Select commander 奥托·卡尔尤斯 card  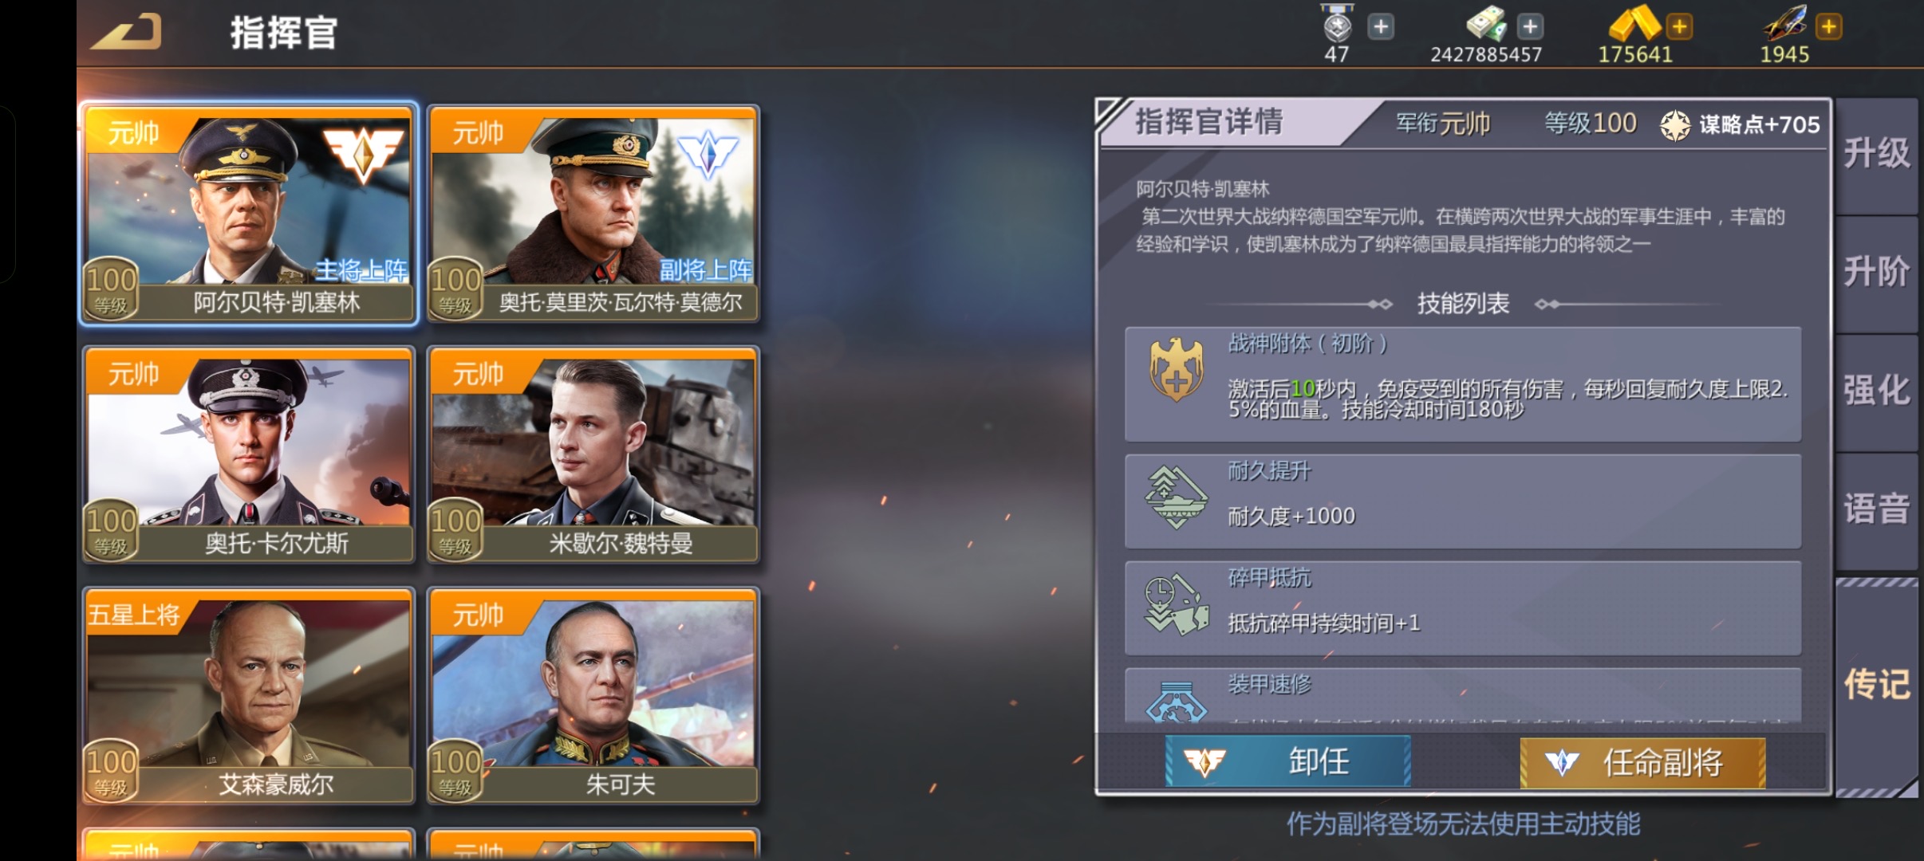[249, 454]
